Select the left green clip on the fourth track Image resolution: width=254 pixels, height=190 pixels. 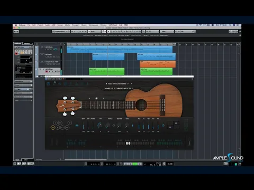(x=107, y=71)
